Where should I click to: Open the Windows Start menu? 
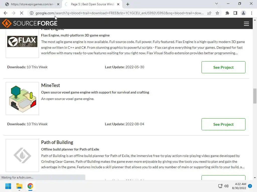tap(8, 186)
